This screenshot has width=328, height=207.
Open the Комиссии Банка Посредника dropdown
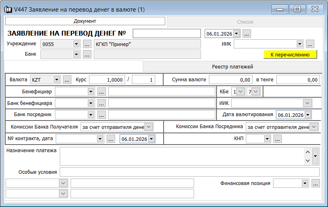click(314, 127)
